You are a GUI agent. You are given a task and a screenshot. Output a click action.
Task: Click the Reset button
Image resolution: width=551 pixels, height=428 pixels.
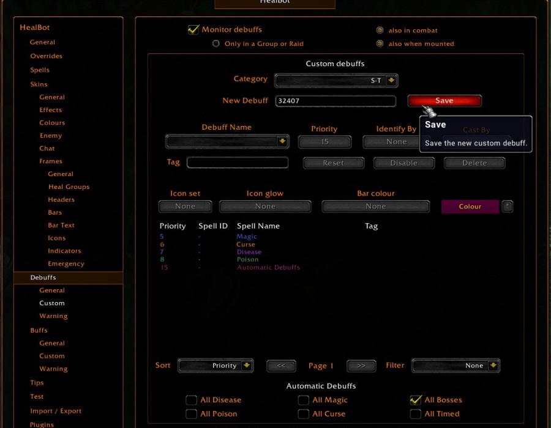point(334,163)
